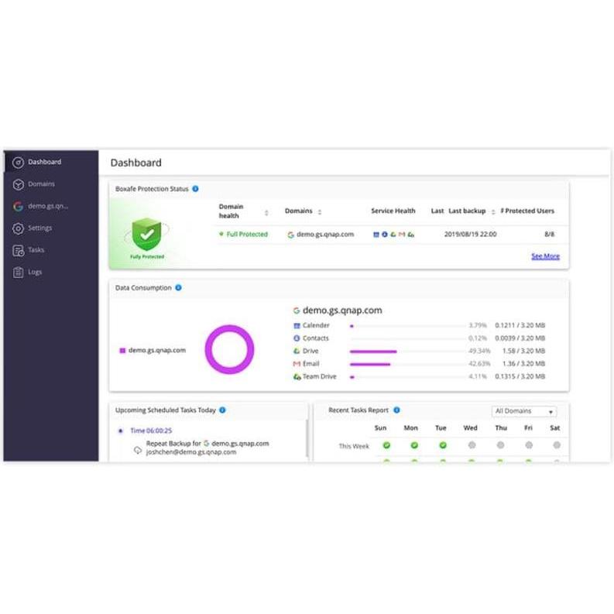Click the Gmail service health icon

click(402, 235)
